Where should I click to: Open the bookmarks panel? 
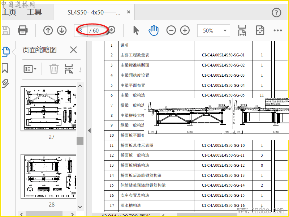pyautogui.click(x=5, y=68)
